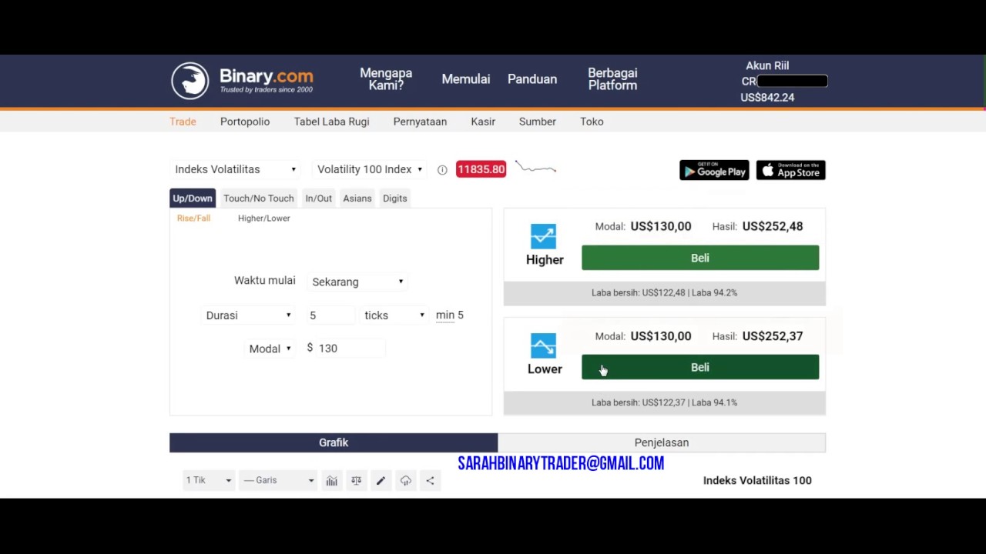Open the Google Play badge
Screen dimensions: 986x554
714,170
